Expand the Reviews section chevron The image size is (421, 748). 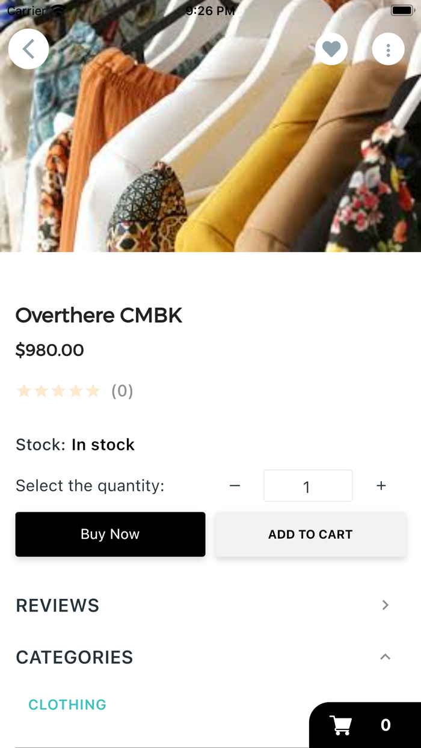tap(386, 605)
